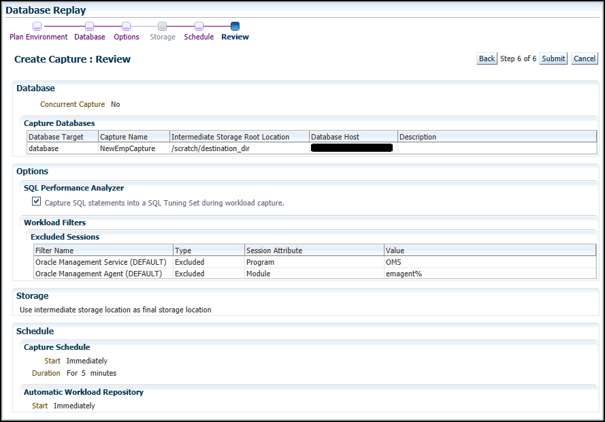This screenshot has width=605, height=422.
Task: Submit the capture configuration
Action: pyautogui.click(x=553, y=59)
